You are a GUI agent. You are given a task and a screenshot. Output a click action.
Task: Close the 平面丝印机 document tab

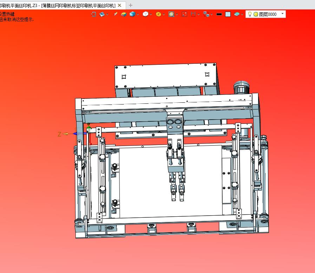coord(120,5)
